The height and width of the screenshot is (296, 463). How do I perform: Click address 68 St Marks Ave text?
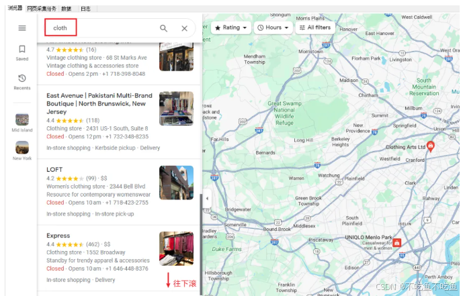pyautogui.click(x=126, y=58)
